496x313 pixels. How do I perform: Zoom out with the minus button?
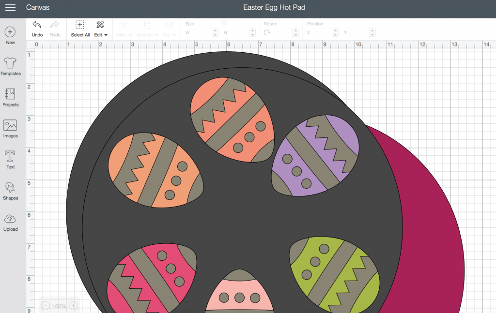45,306
